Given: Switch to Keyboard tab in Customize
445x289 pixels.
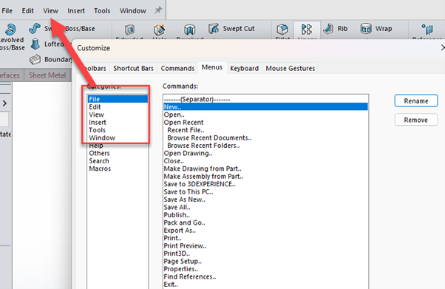Looking at the screenshot, I should (x=245, y=69).
